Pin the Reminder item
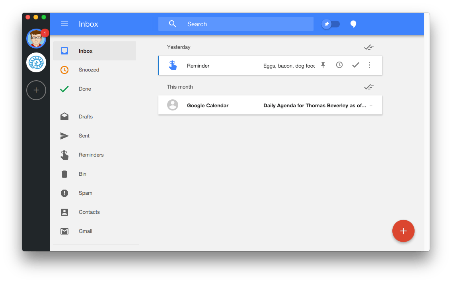Image resolution: width=452 pixels, height=283 pixels. click(323, 65)
